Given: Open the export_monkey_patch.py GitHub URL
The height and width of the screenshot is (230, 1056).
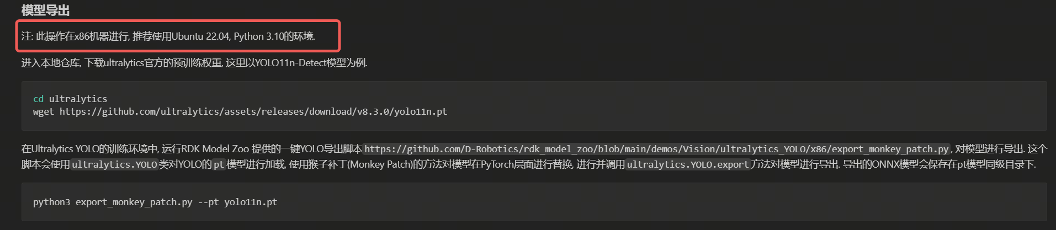Looking at the screenshot, I should coord(656,149).
